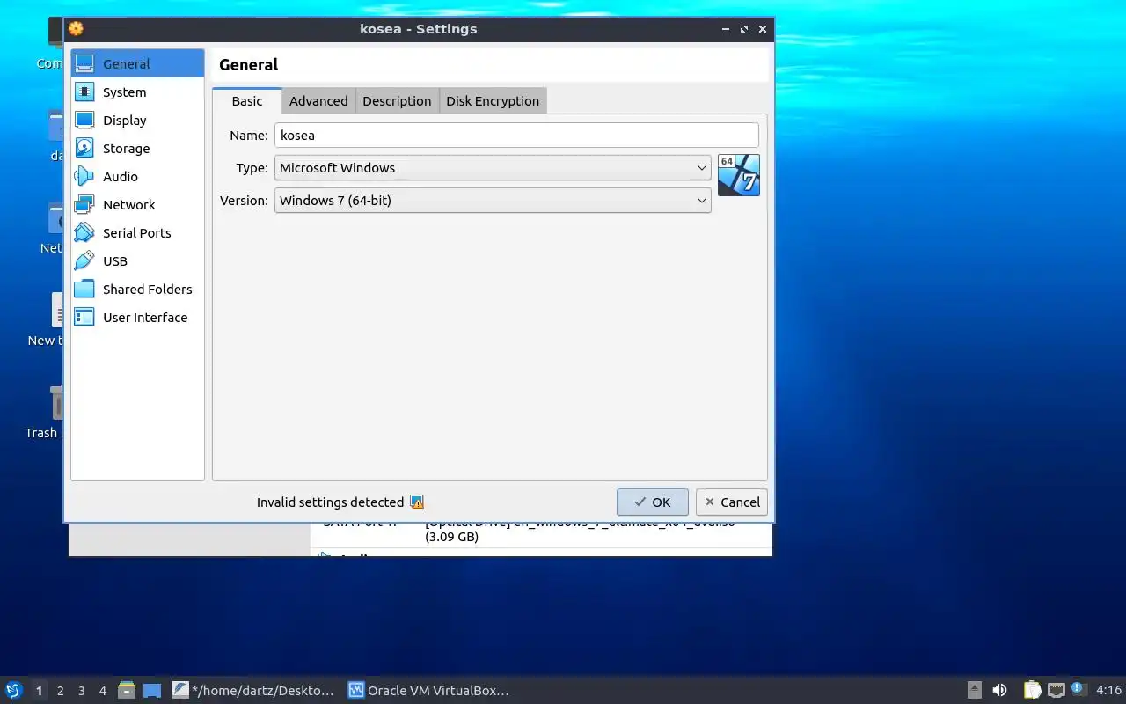This screenshot has width=1126, height=704.
Task: Select the System chip icon
Action: 84,92
